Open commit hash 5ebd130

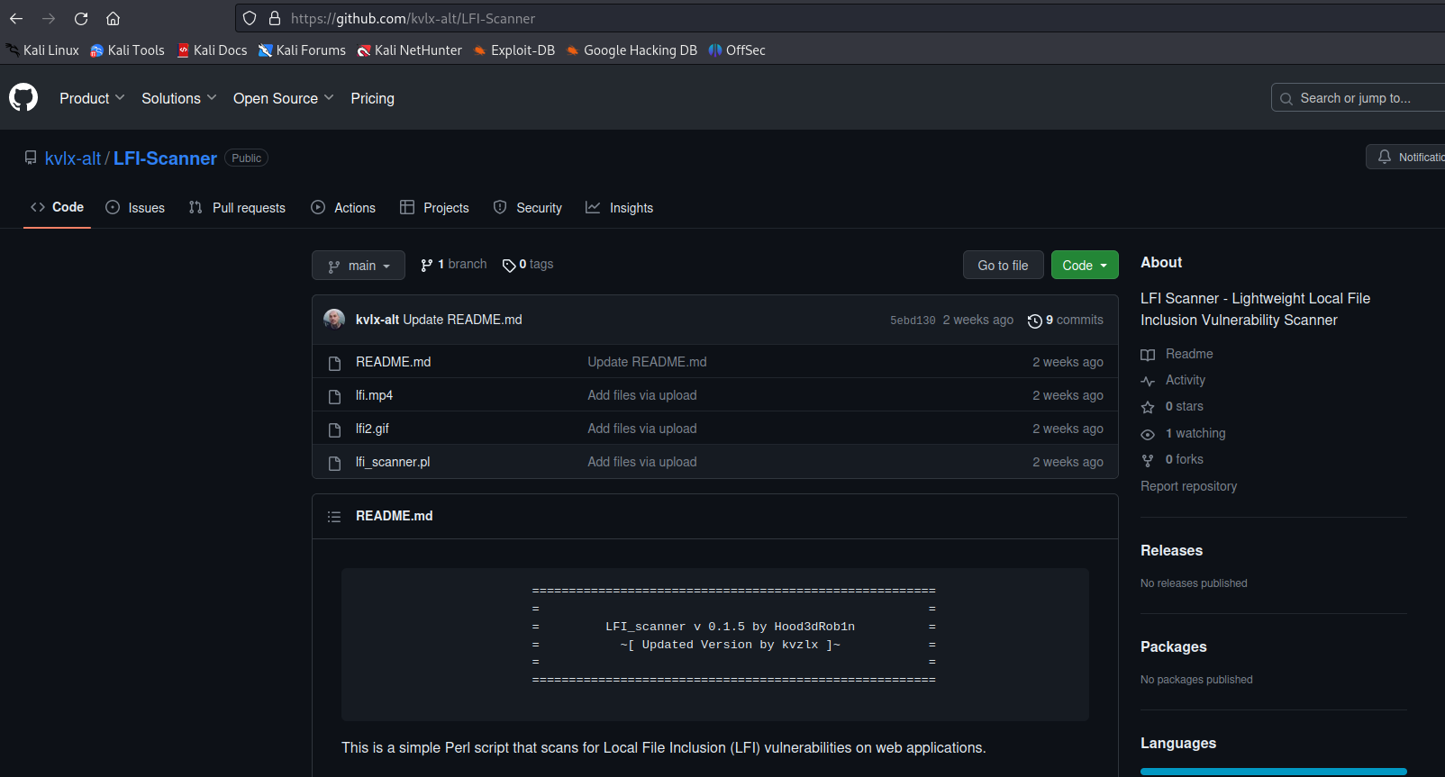pos(913,321)
